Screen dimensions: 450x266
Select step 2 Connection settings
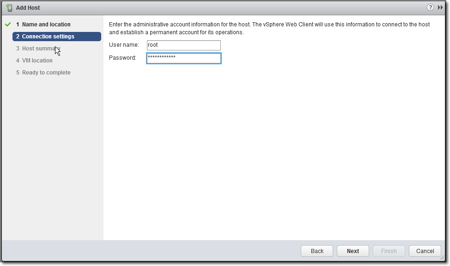click(x=57, y=37)
